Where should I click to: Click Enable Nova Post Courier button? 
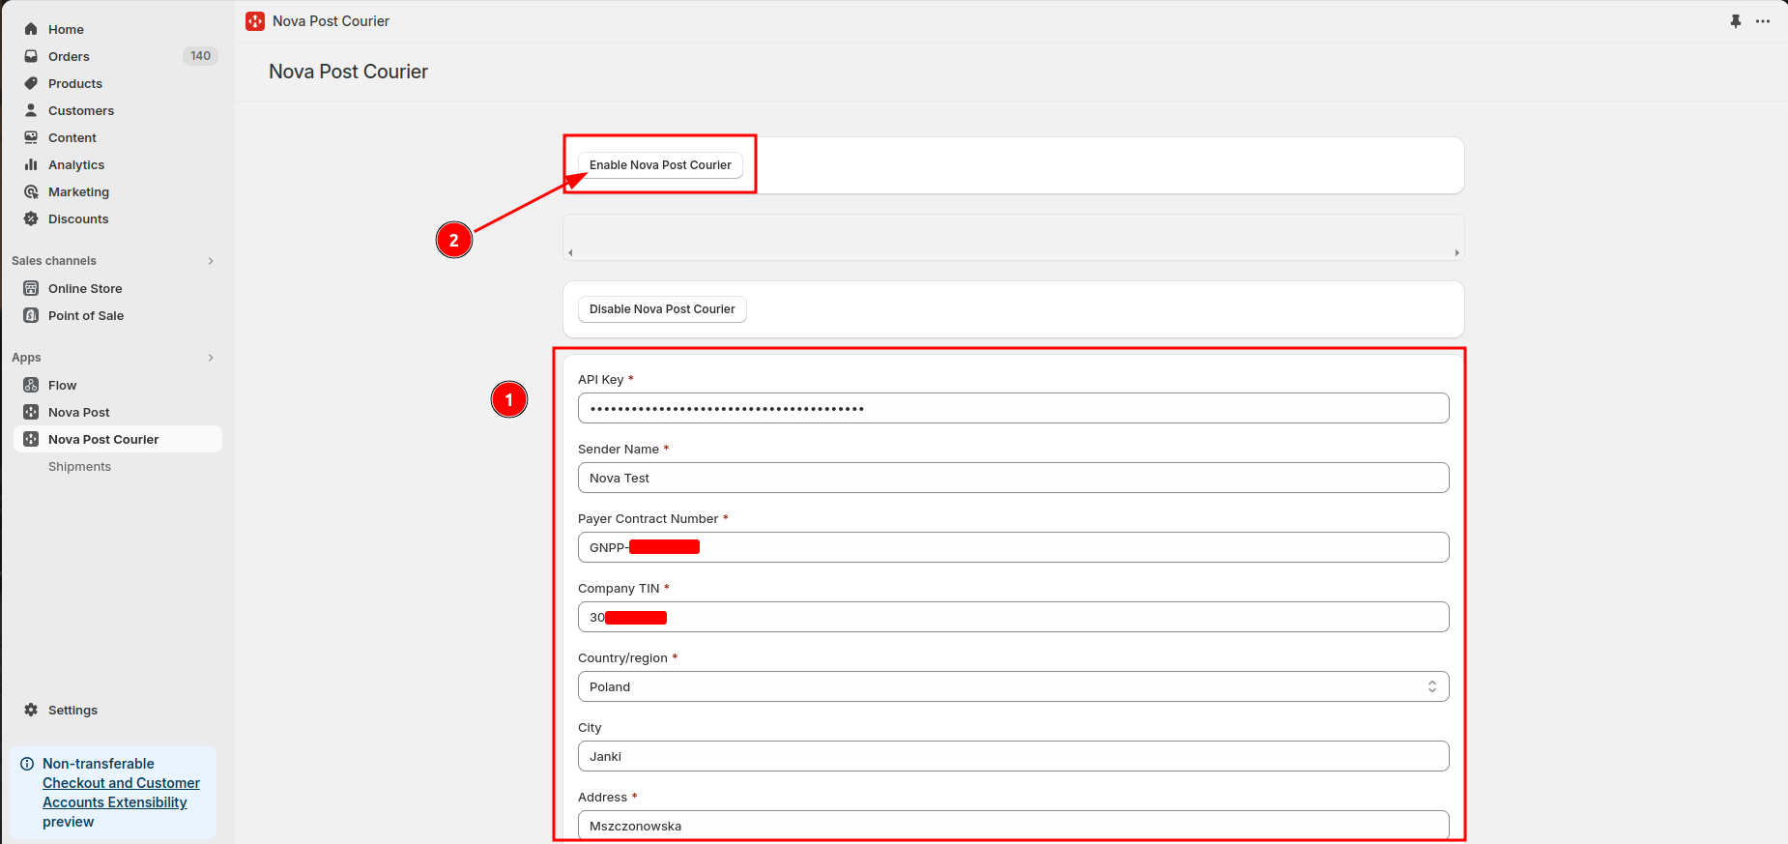660,165
